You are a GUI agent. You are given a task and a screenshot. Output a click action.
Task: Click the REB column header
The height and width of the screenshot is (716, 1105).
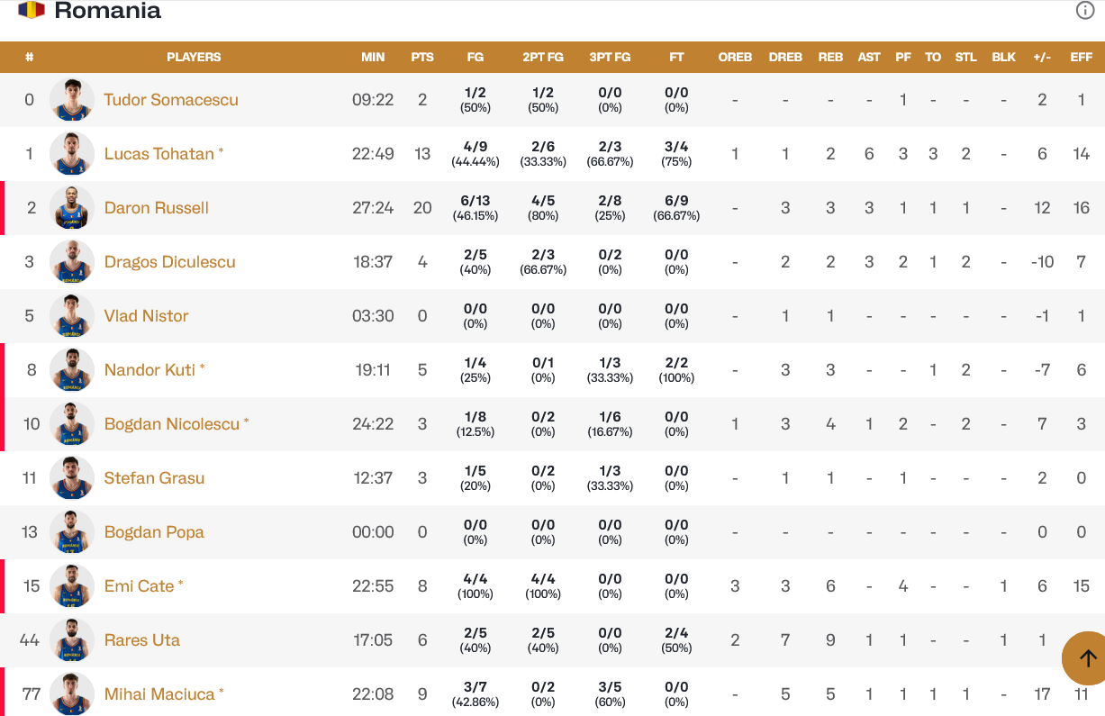830,57
